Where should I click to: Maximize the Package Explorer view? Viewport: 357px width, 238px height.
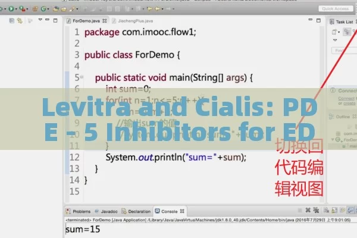click(55, 20)
